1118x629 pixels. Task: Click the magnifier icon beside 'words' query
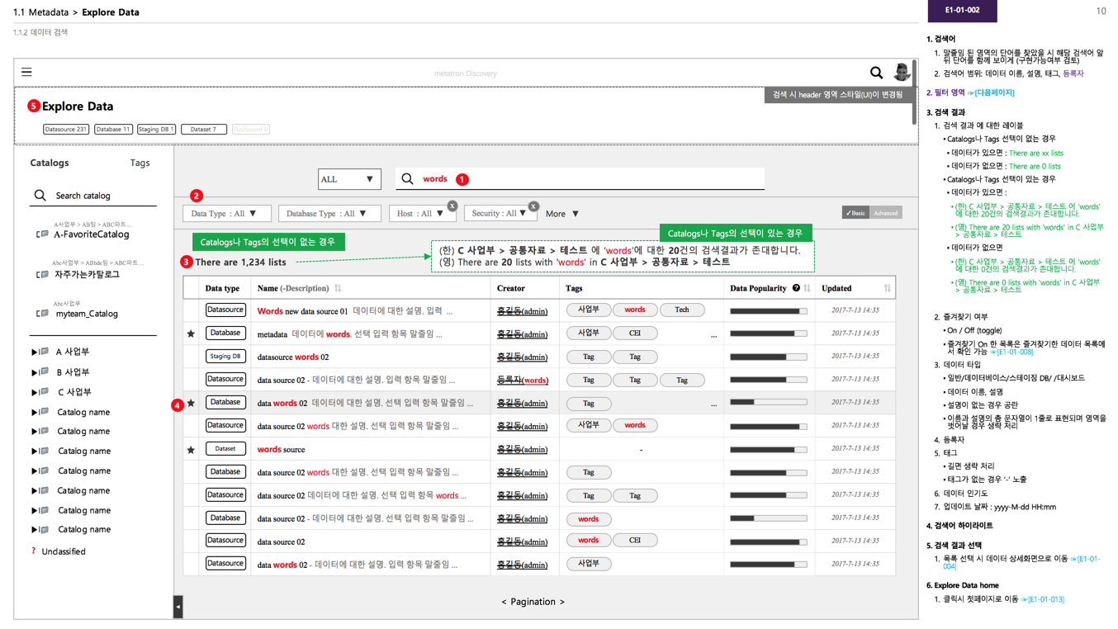coord(407,178)
